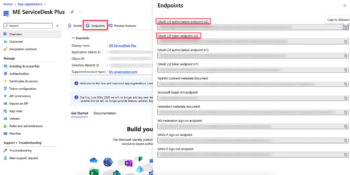Click the sidebar Search box
350x175 pixels.
coord(28,26)
